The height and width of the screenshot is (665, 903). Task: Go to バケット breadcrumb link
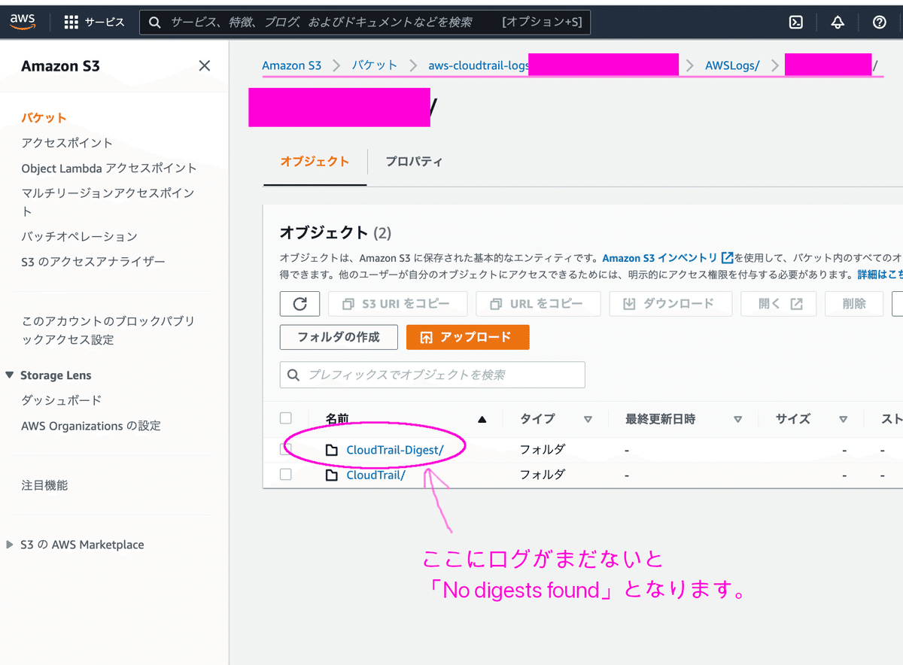coord(375,65)
